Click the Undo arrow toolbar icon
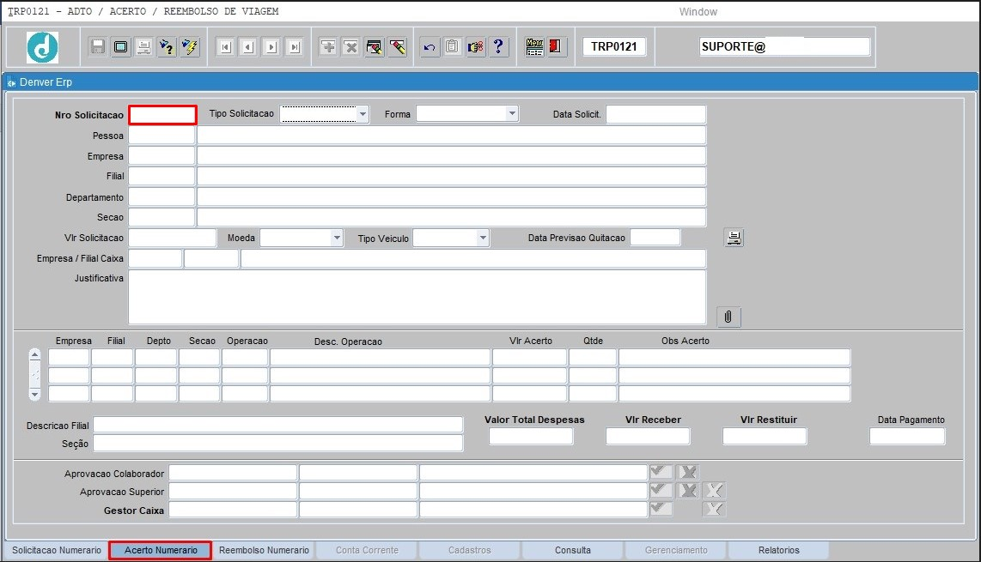The height and width of the screenshot is (562, 981). [x=430, y=47]
